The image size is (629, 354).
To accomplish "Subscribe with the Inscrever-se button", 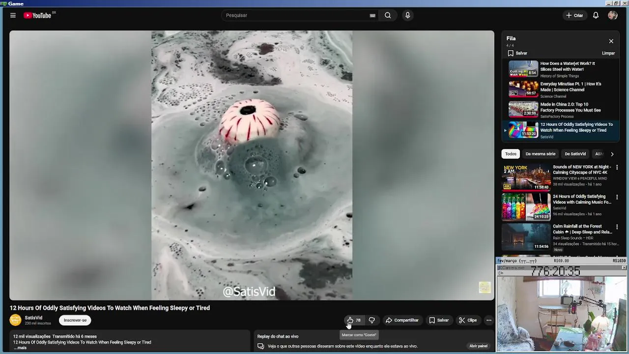I will pyautogui.click(x=75, y=320).
